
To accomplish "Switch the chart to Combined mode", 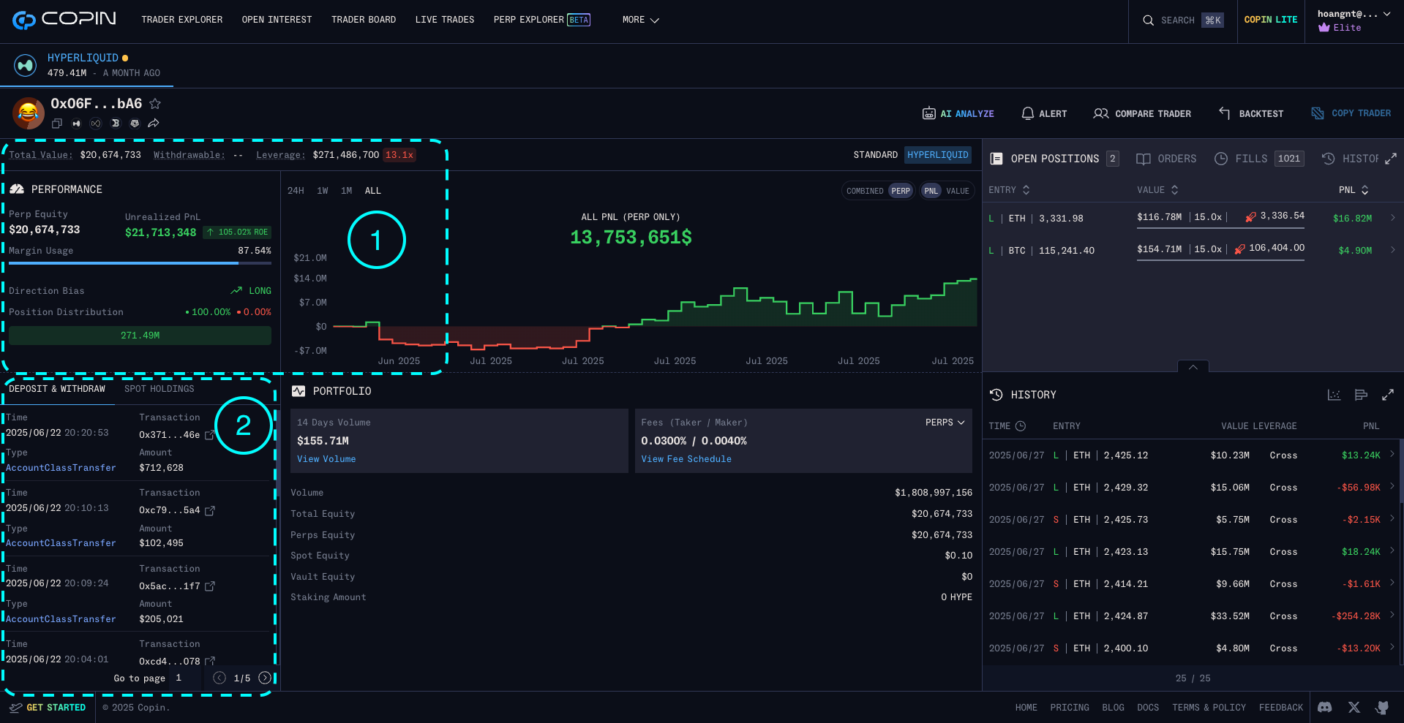I will 865,191.
